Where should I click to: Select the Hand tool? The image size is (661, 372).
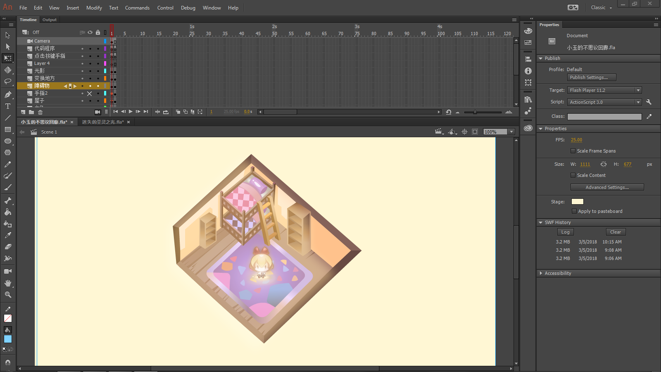tap(8, 283)
